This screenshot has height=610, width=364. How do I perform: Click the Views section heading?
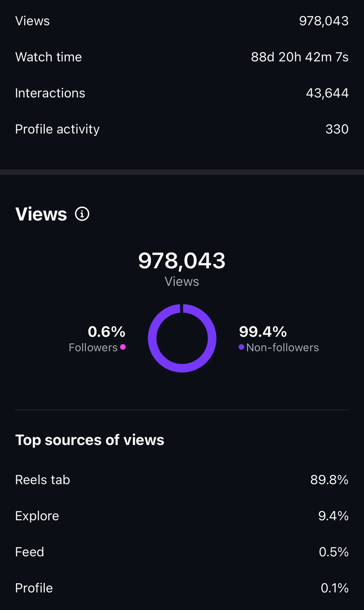[41, 214]
